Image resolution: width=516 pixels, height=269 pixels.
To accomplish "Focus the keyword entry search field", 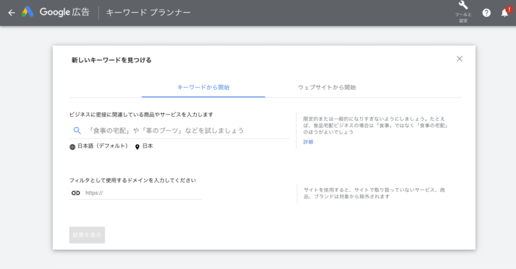I will click(x=180, y=130).
